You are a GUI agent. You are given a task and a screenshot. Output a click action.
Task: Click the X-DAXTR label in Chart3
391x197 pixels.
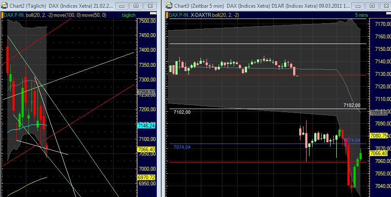point(201,15)
